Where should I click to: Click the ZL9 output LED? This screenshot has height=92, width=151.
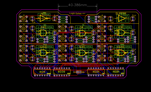133,33
